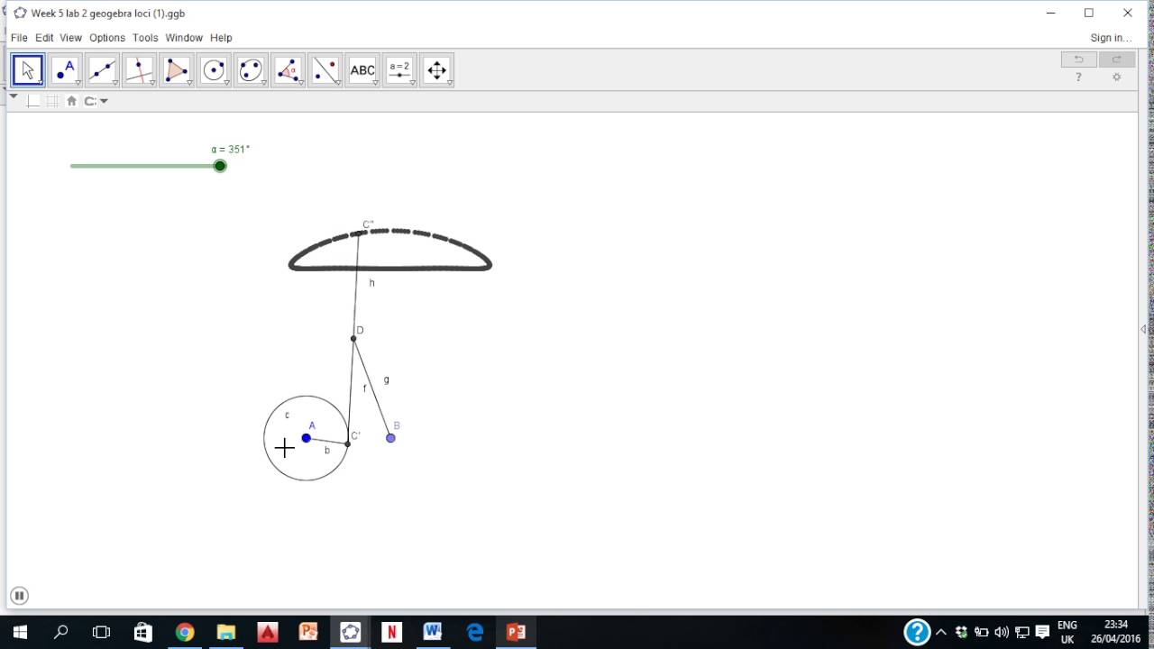Open Word from the taskbar

click(433, 632)
